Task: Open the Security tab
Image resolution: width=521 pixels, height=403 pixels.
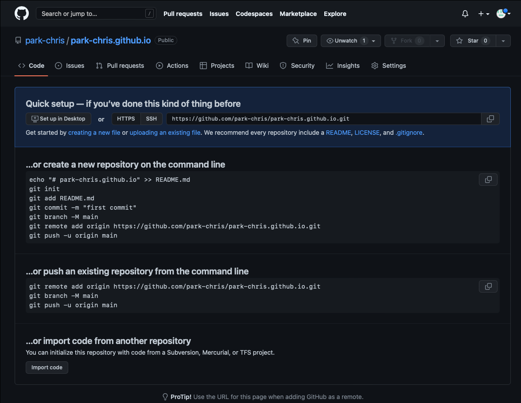Action: click(x=297, y=66)
